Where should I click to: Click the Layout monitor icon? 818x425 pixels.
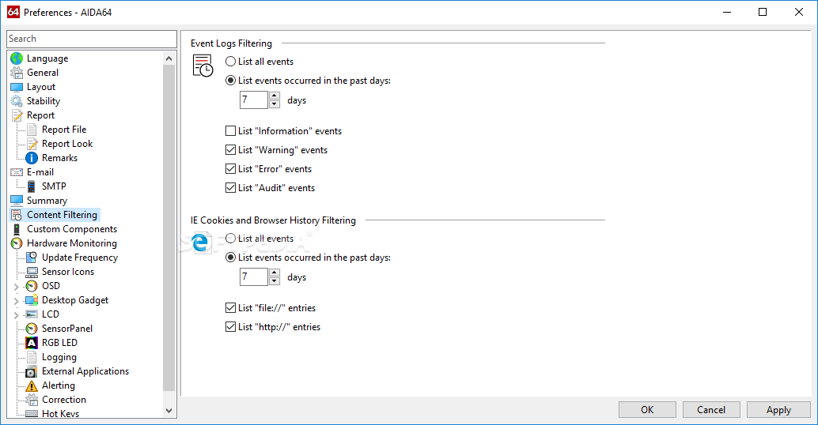(x=17, y=87)
